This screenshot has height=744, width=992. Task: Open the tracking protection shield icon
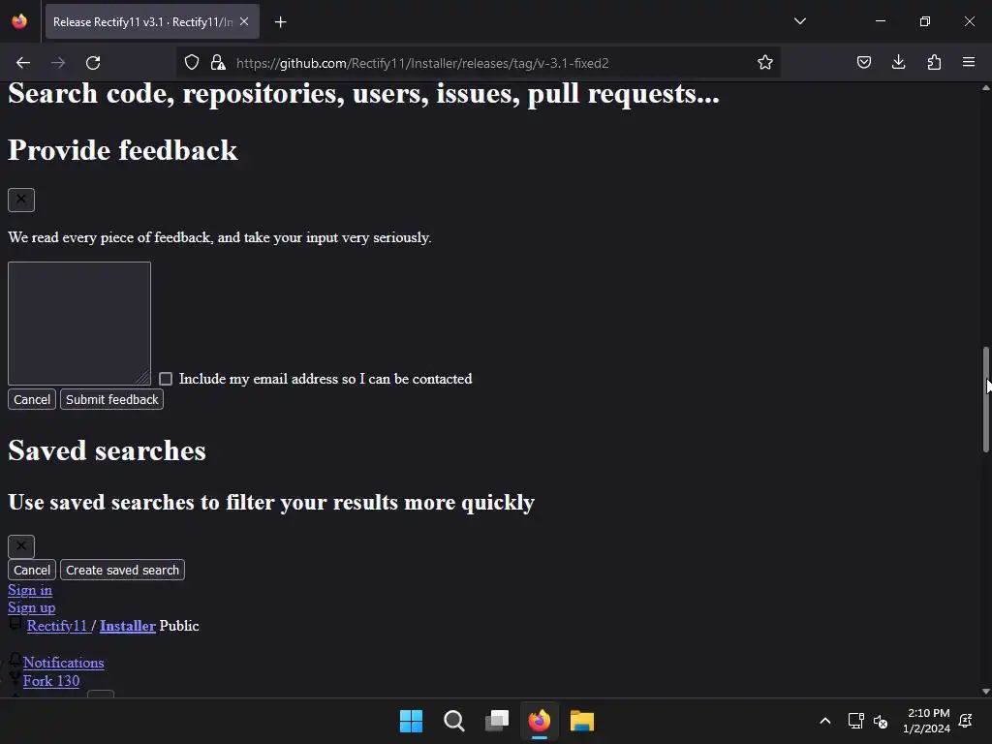coord(192,63)
